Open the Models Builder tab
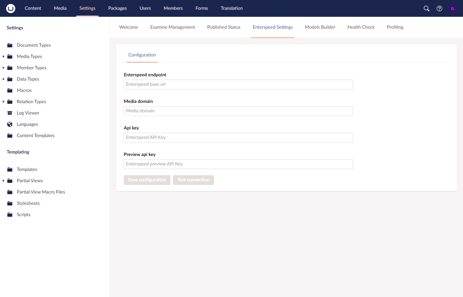This screenshot has height=297, width=463. pyautogui.click(x=320, y=27)
